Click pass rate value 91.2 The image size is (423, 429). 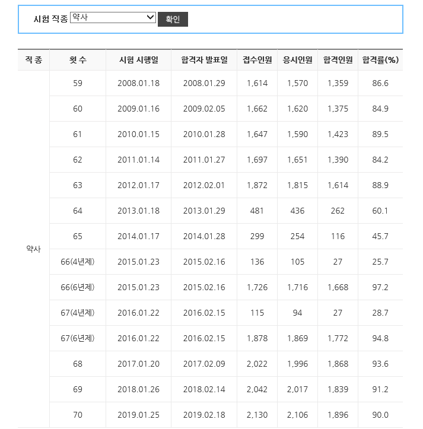(380, 389)
